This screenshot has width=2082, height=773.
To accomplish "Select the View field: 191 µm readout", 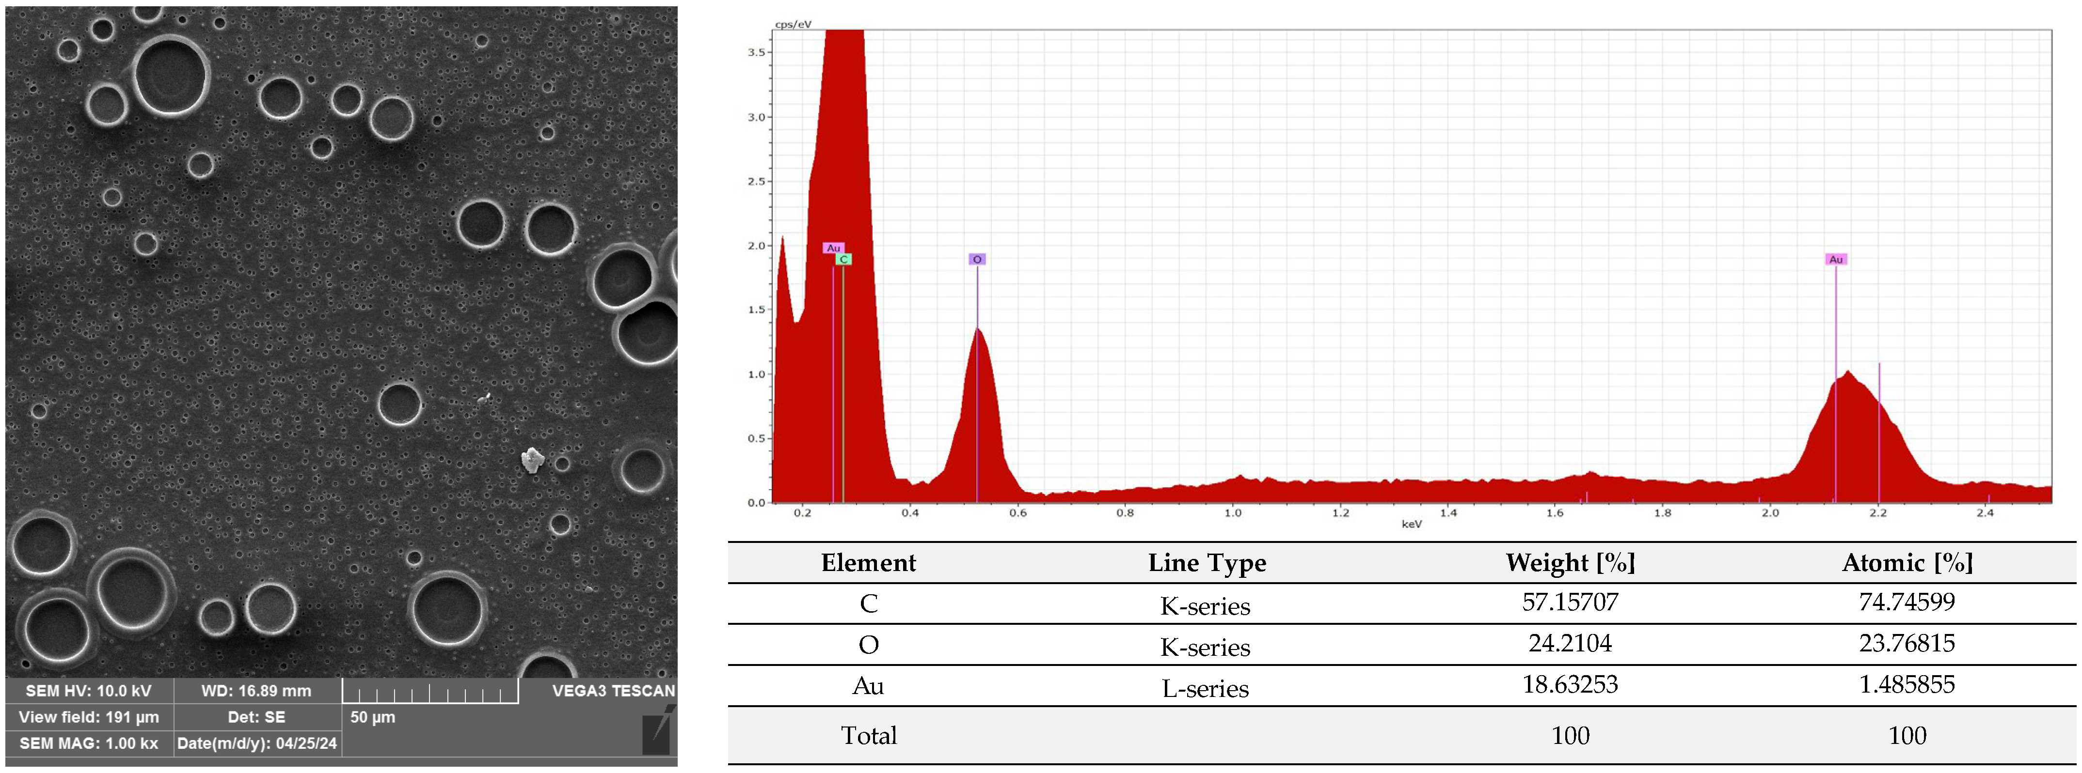I will (x=89, y=717).
